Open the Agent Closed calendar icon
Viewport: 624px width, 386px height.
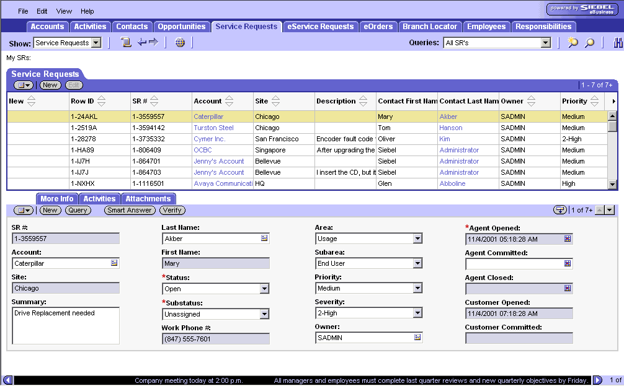coord(568,288)
